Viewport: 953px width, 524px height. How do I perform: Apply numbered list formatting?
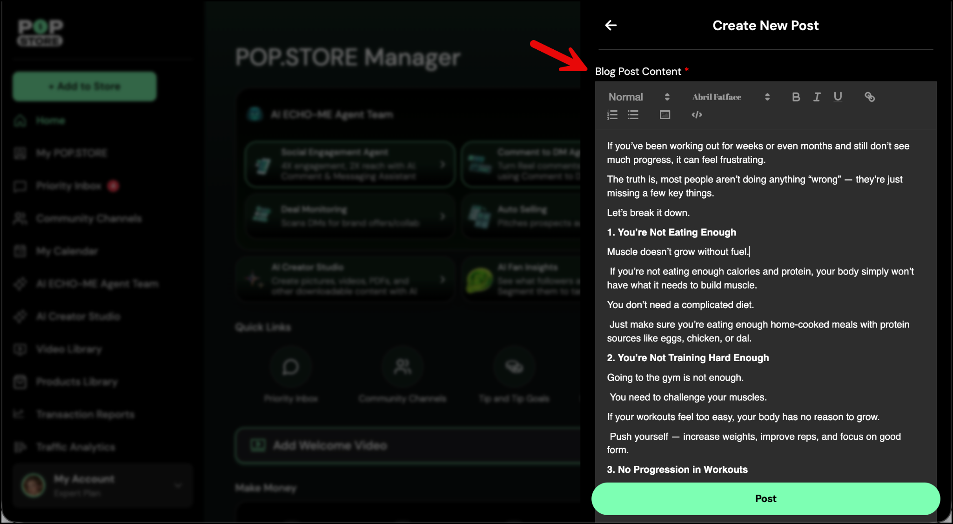click(x=612, y=115)
